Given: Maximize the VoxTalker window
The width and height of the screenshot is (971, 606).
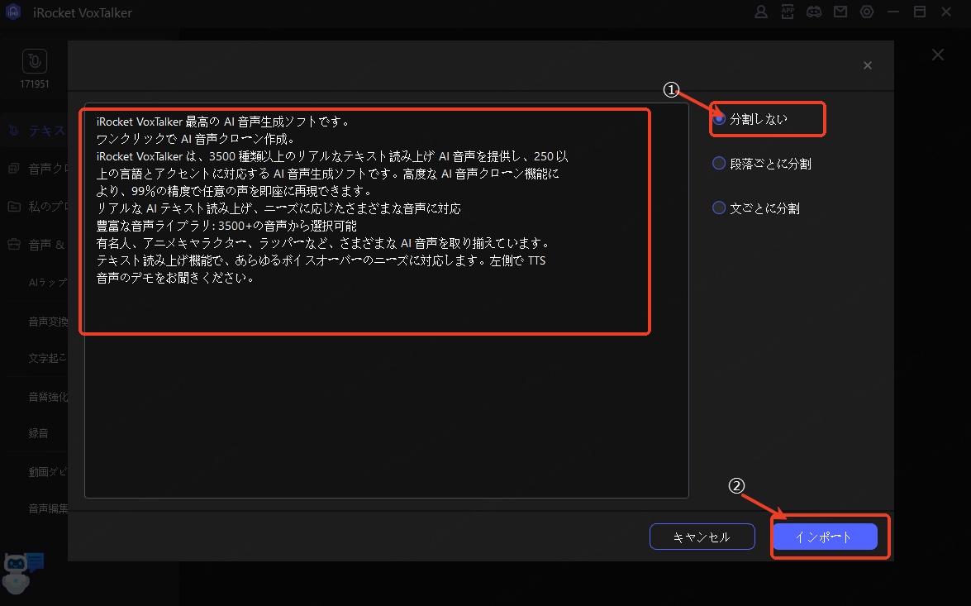Looking at the screenshot, I should pyautogui.click(x=920, y=12).
